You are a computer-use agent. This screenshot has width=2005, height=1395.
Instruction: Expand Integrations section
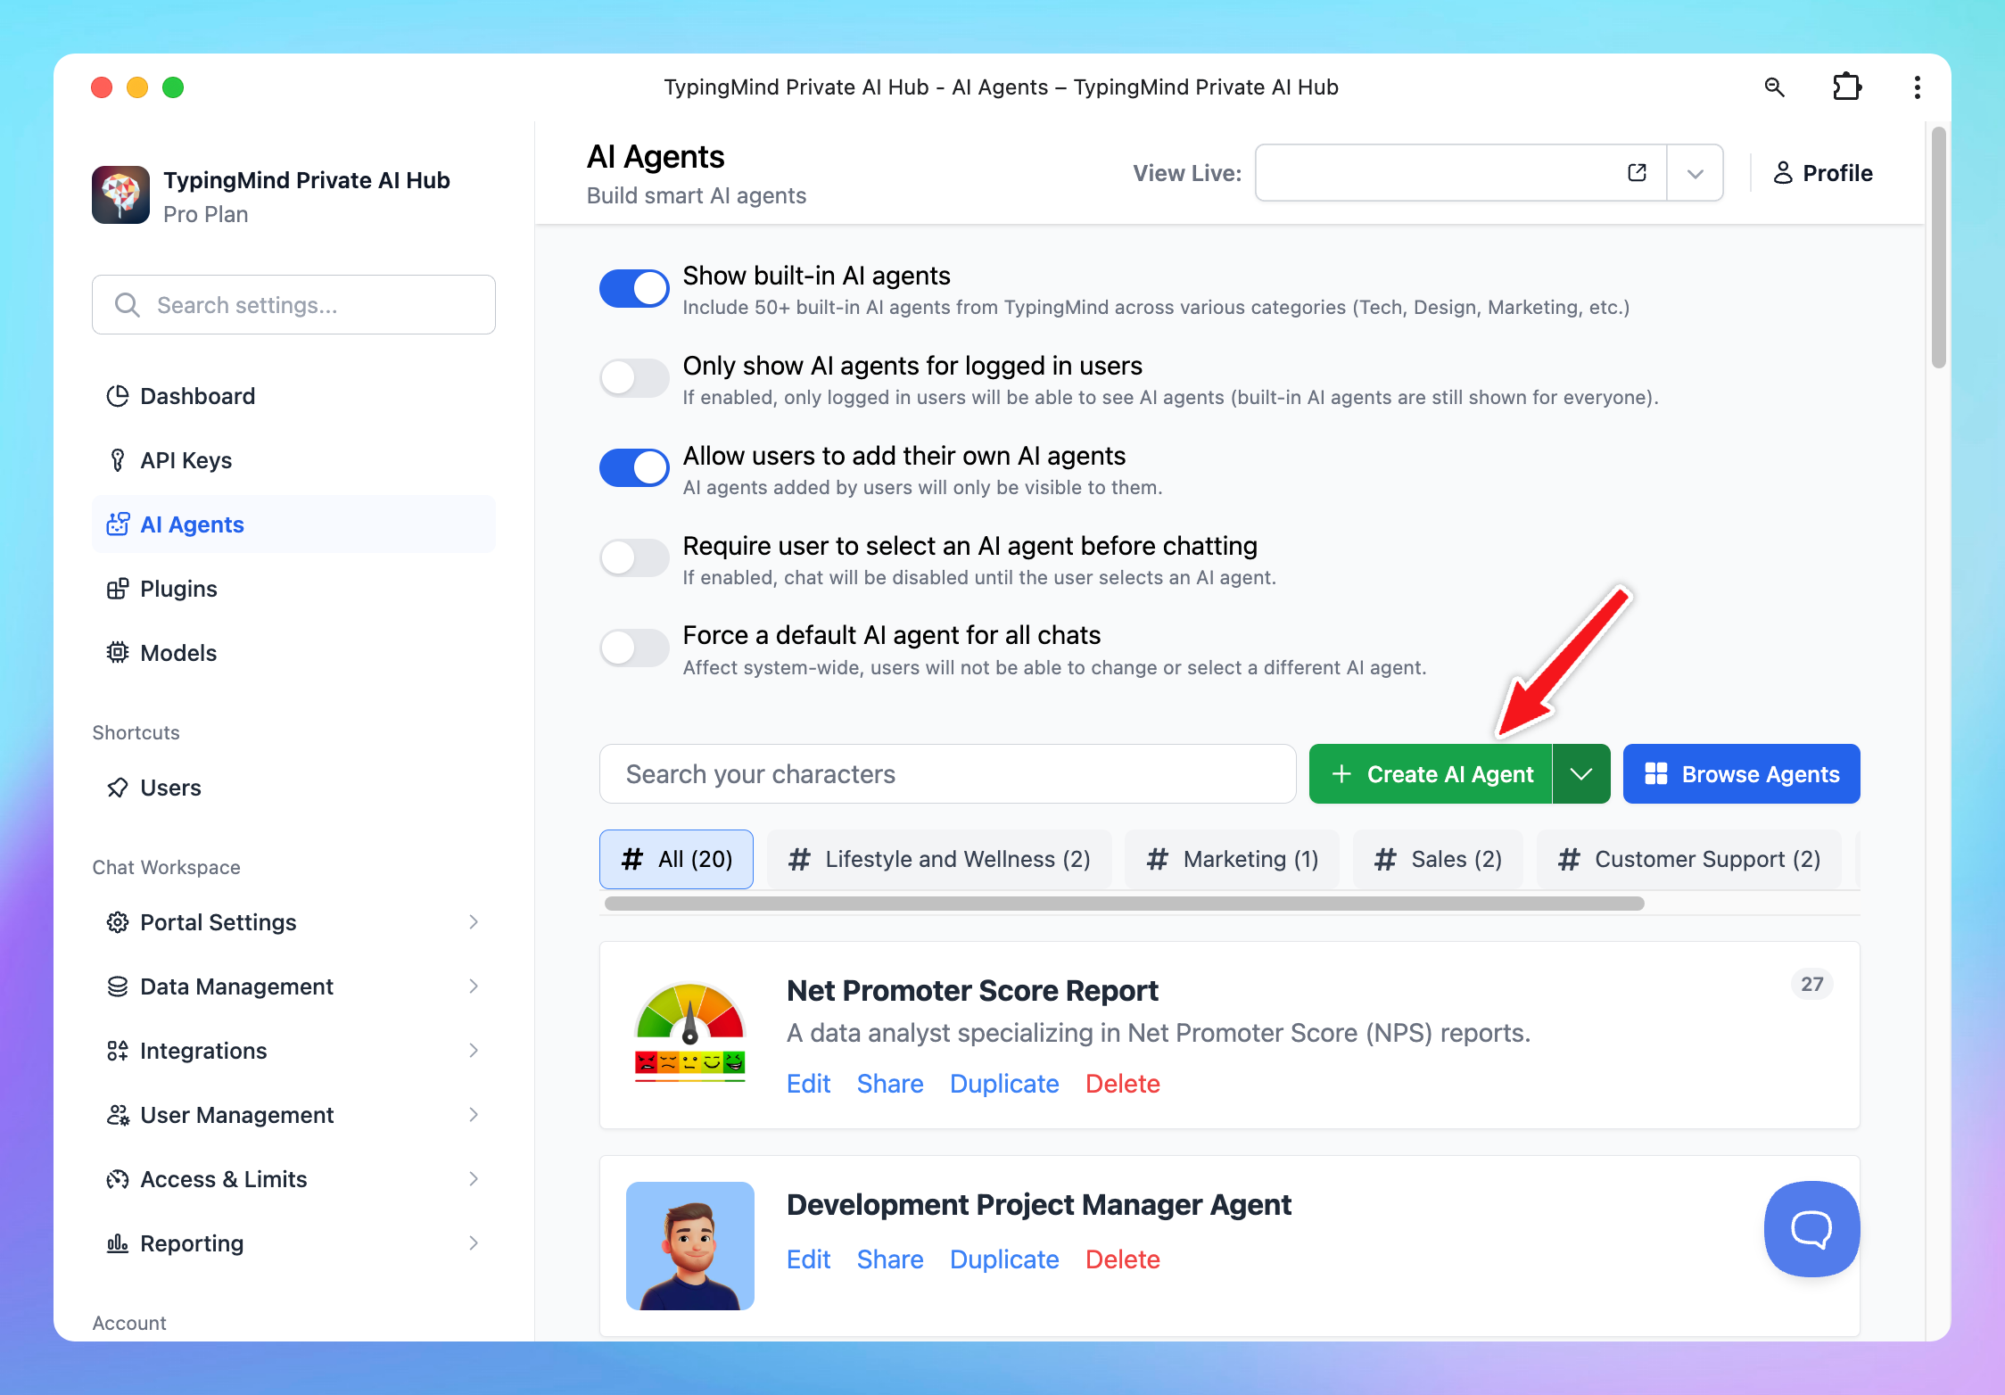pos(293,1051)
